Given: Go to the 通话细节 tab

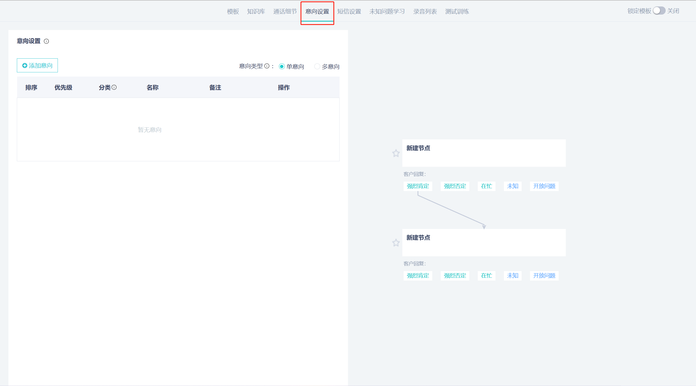Looking at the screenshot, I should pos(285,12).
